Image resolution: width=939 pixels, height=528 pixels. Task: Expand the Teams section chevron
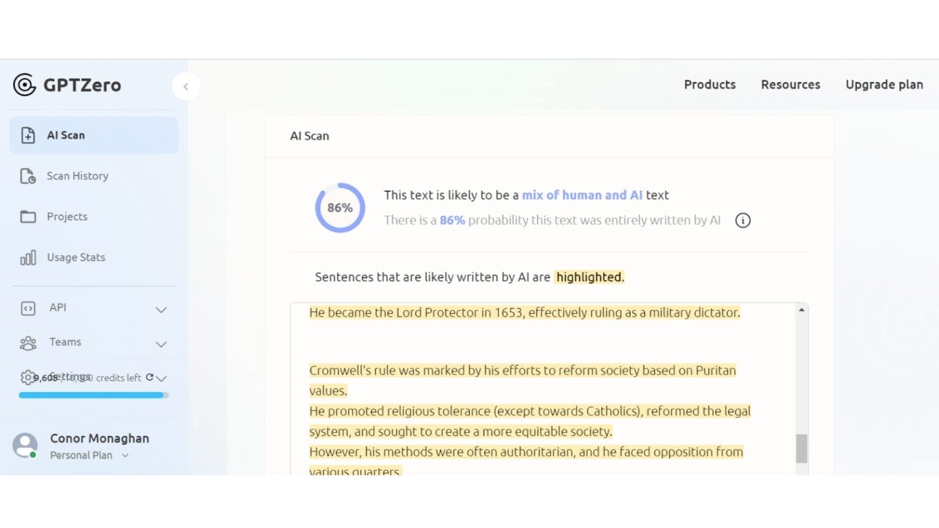pyautogui.click(x=161, y=344)
